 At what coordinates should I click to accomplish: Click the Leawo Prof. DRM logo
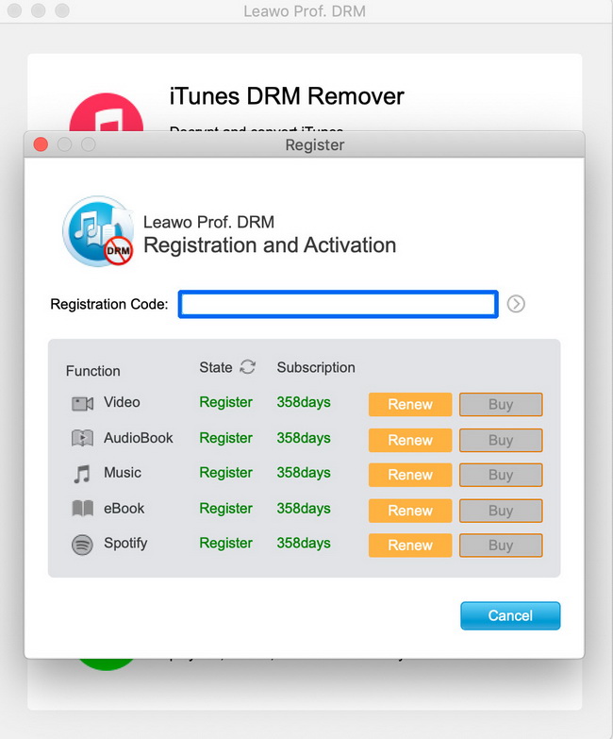click(98, 232)
